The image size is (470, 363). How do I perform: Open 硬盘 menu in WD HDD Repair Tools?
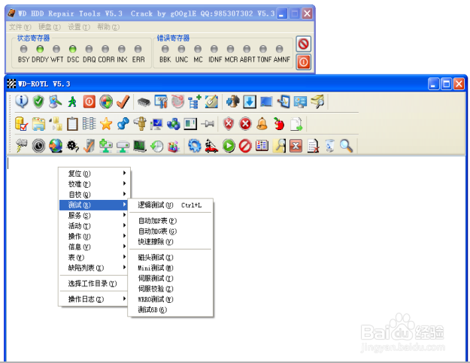tap(50, 27)
